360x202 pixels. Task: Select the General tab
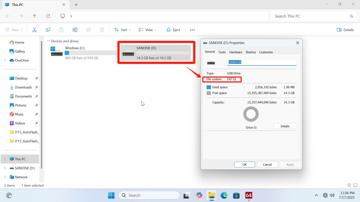(210, 52)
